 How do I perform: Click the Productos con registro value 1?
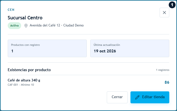12,51
